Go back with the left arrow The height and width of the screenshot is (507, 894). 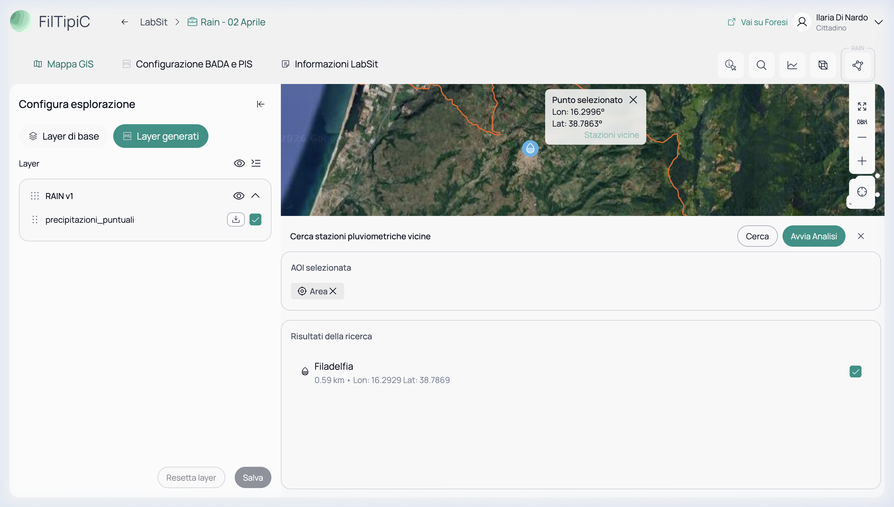(124, 22)
